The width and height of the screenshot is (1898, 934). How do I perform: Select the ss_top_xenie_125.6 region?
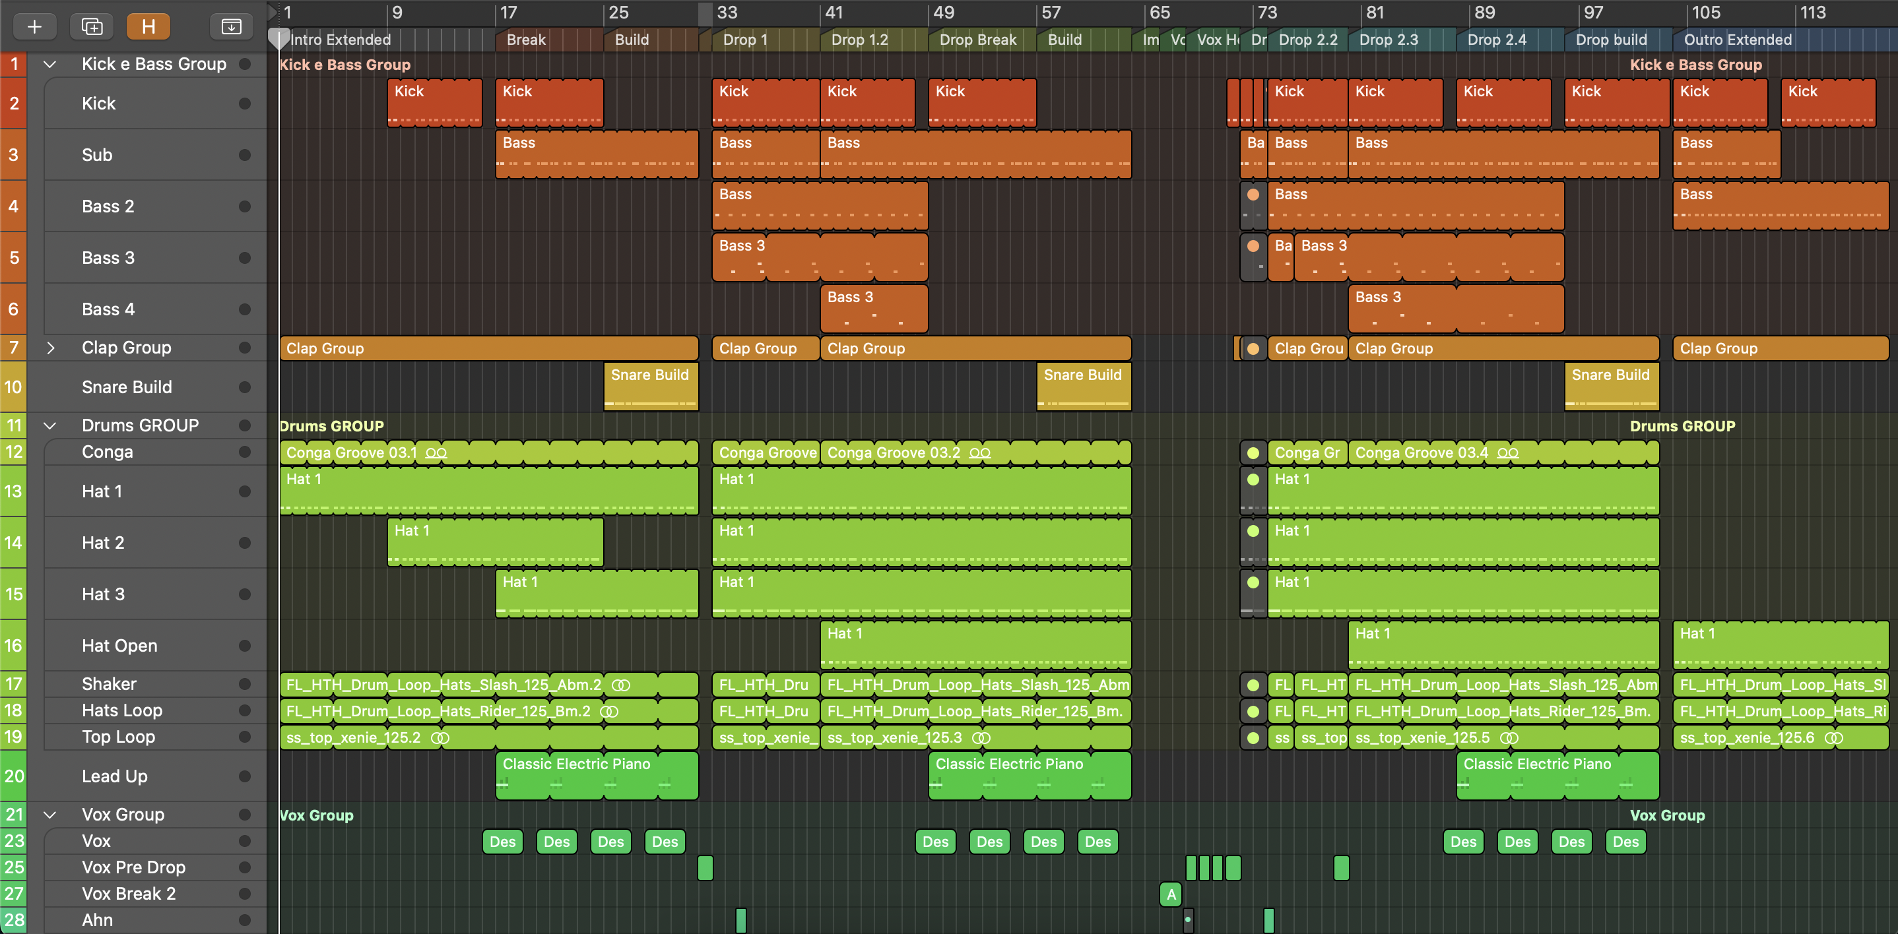(1781, 737)
